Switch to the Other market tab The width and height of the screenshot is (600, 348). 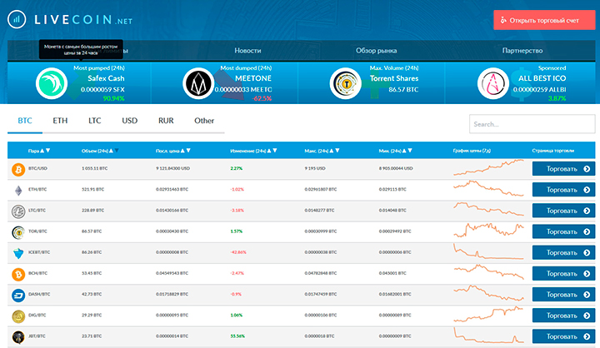[204, 121]
